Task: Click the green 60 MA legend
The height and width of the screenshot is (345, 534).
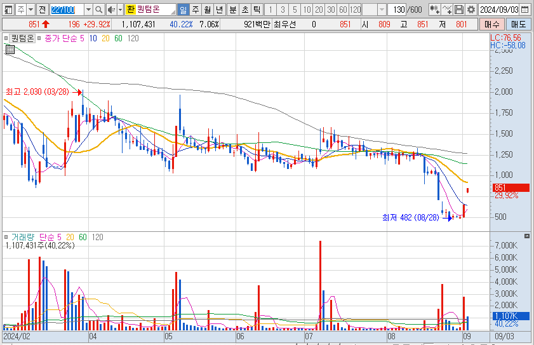Action: [x=118, y=38]
